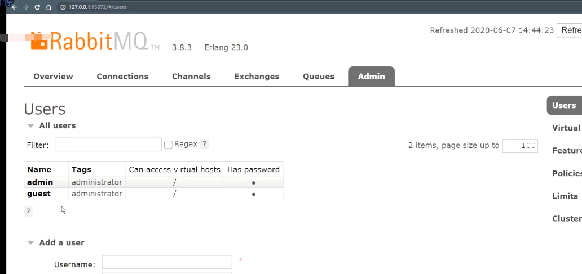Screen dimensions: 582x274
Task: Enable the Regex checkbox
Action: coord(168,145)
